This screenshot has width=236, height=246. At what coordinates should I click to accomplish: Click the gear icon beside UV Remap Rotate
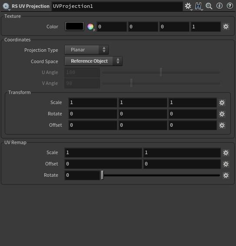(226, 175)
